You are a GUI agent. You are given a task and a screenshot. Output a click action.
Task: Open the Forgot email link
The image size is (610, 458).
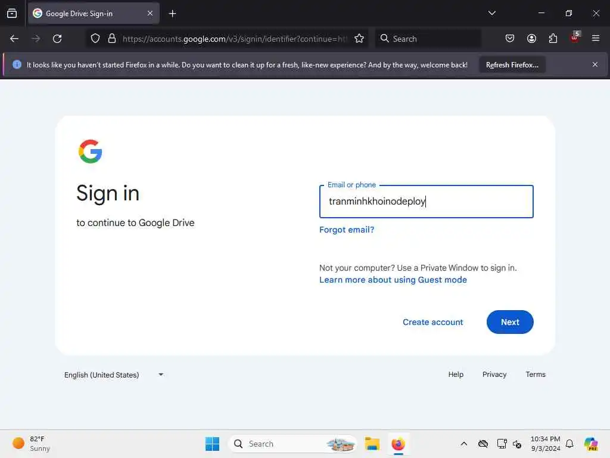347,230
